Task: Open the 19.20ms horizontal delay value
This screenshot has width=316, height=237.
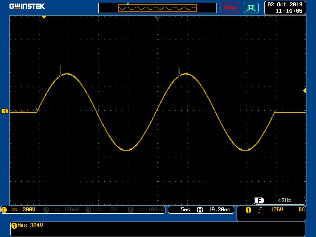Action: 219,210
